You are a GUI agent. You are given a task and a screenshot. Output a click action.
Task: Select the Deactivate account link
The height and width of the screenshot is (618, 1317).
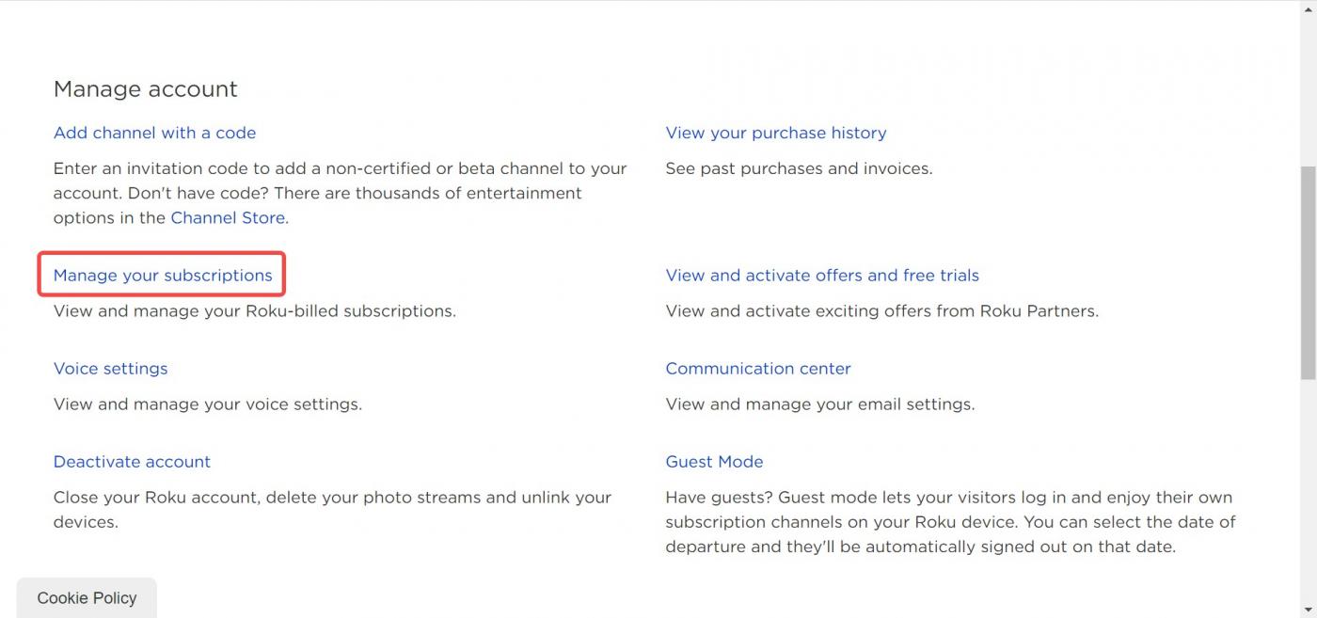[132, 461]
